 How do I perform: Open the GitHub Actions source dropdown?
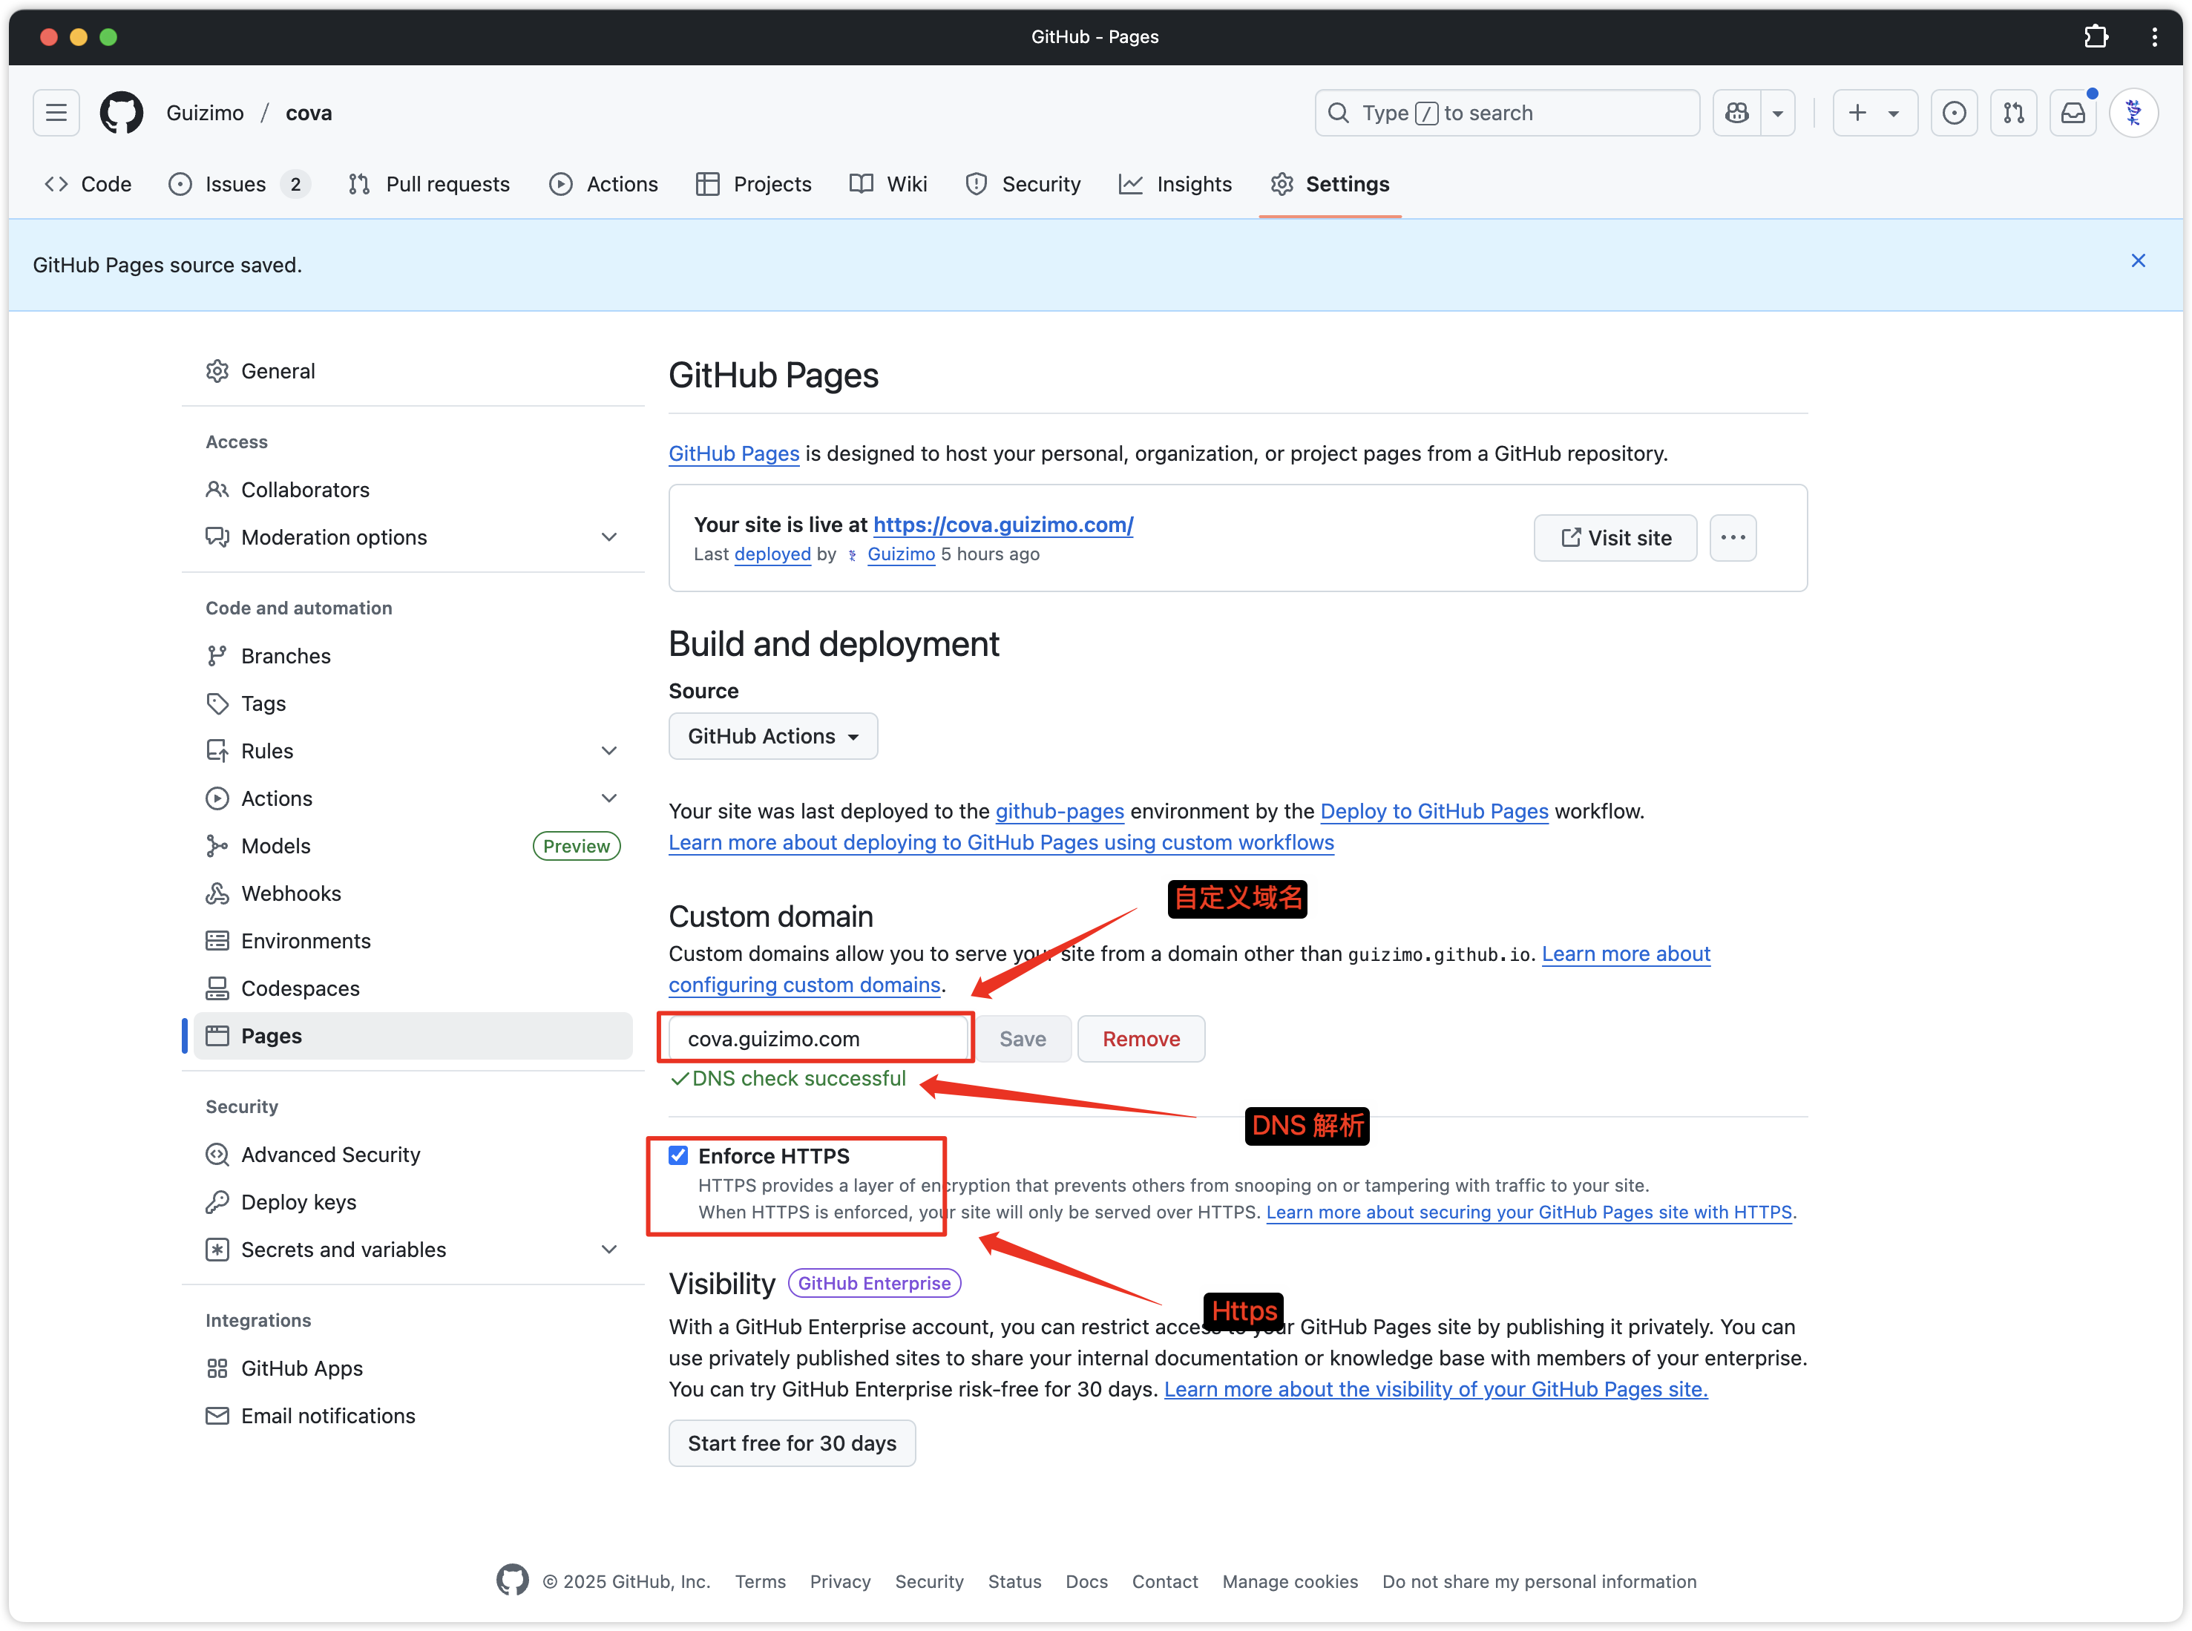pos(773,737)
